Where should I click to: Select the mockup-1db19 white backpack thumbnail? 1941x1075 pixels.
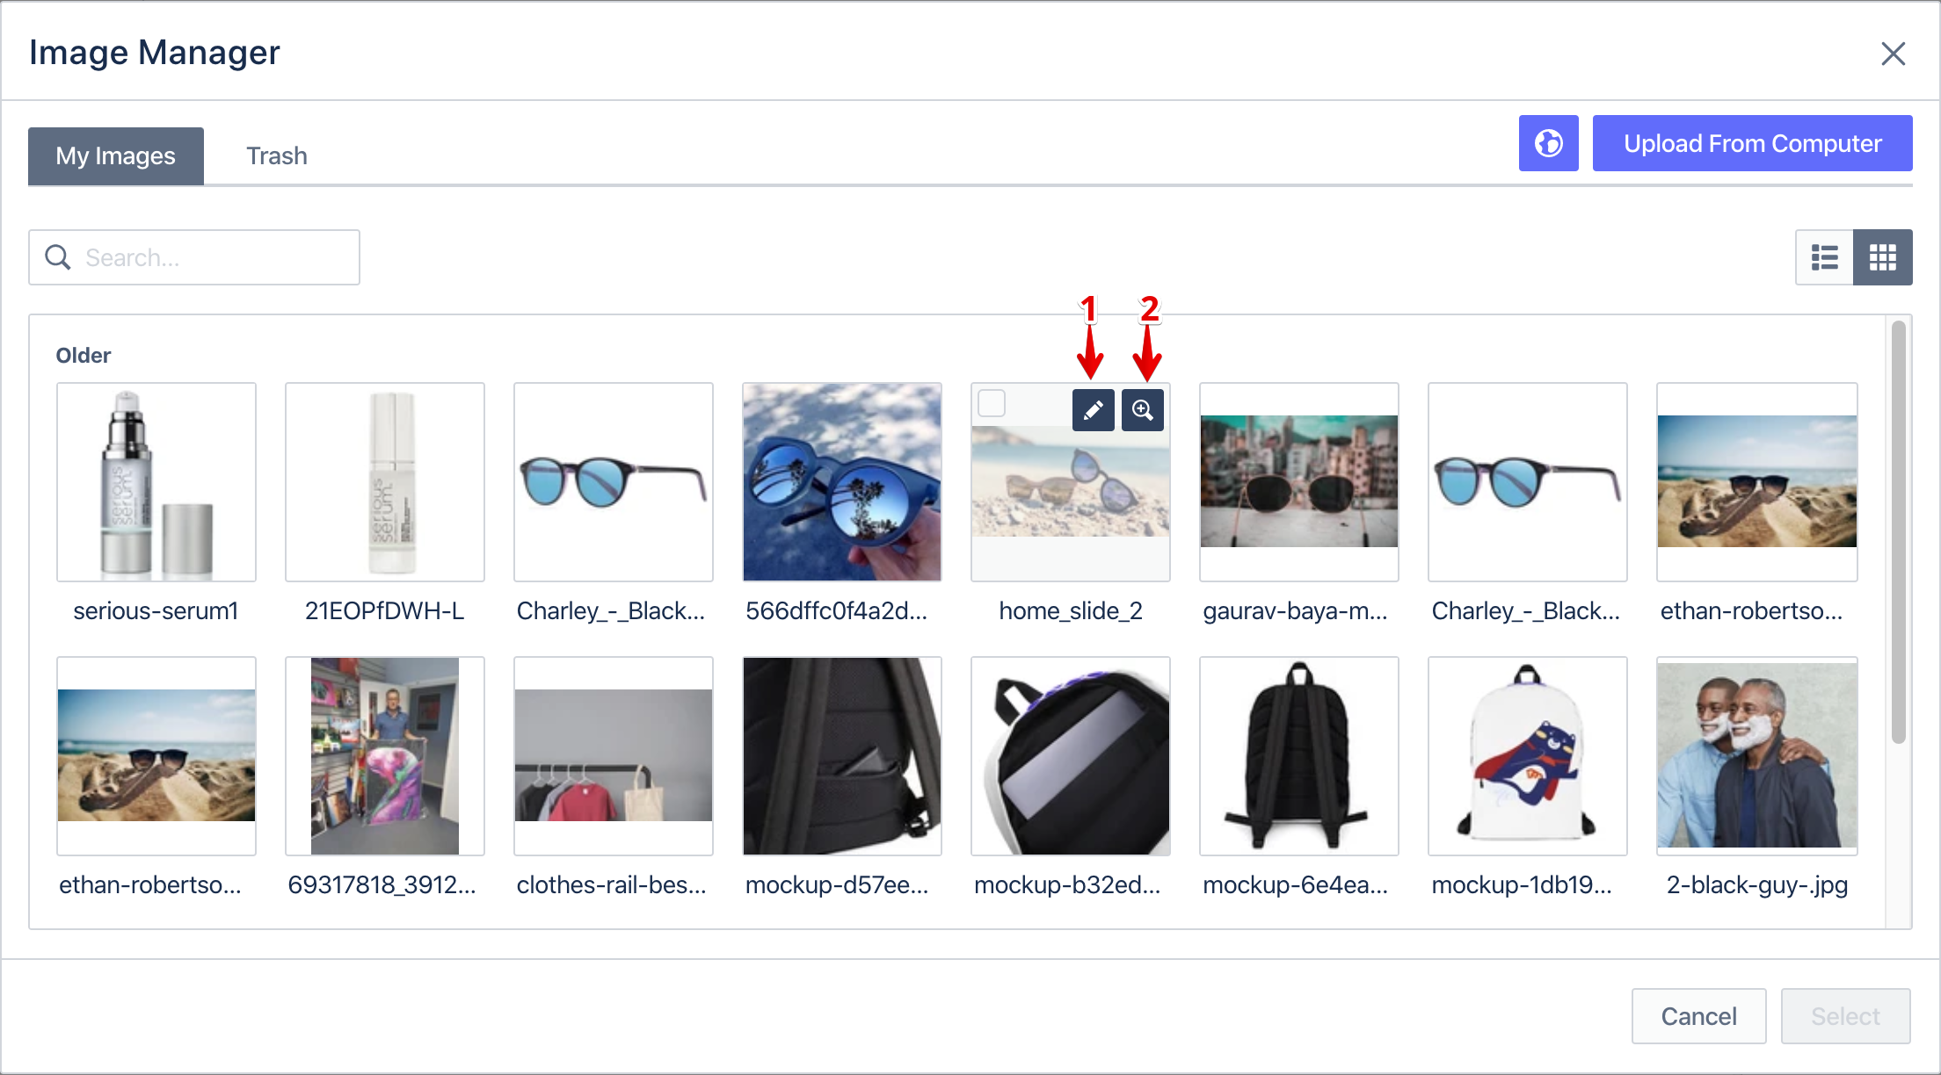coord(1528,756)
